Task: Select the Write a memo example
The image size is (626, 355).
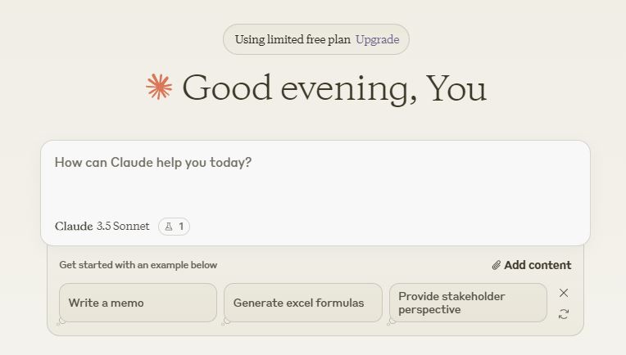Action: click(138, 303)
